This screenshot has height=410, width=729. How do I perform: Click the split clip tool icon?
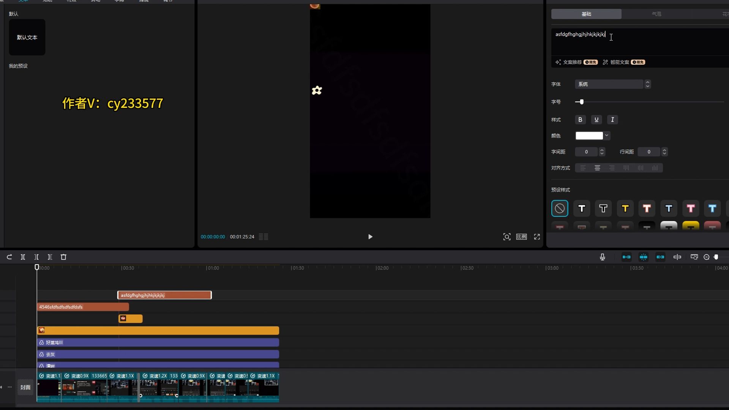23,257
